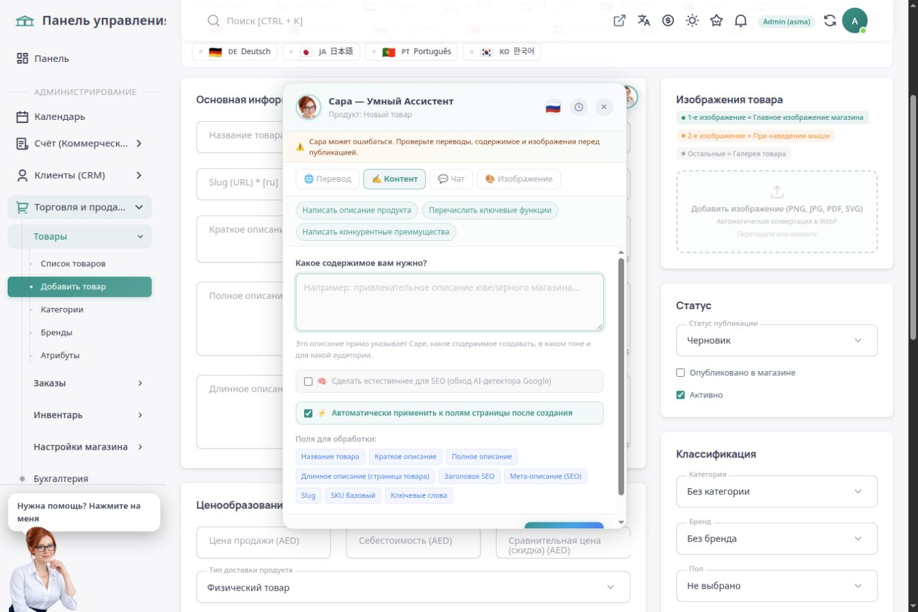Click the Панель dashboard icon in sidebar

point(23,59)
